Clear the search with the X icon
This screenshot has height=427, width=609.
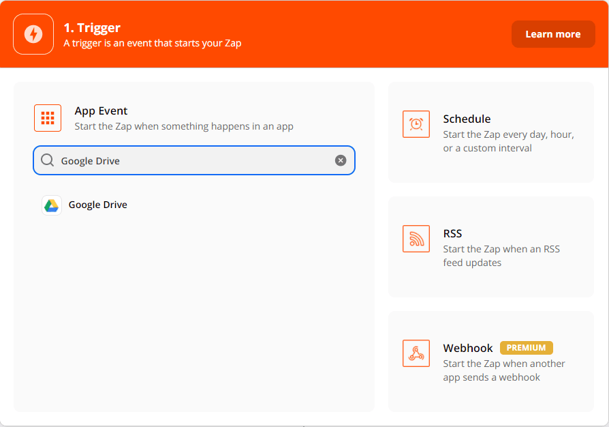(x=341, y=160)
